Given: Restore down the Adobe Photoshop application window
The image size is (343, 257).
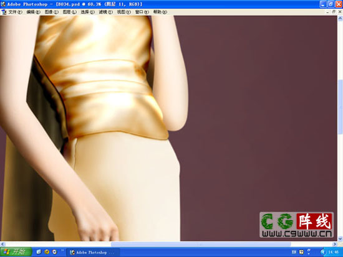Looking at the screenshot, I should (331, 4).
